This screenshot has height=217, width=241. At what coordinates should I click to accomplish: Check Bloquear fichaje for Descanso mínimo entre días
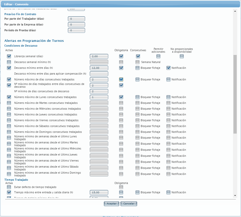click(x=137, y=68)
